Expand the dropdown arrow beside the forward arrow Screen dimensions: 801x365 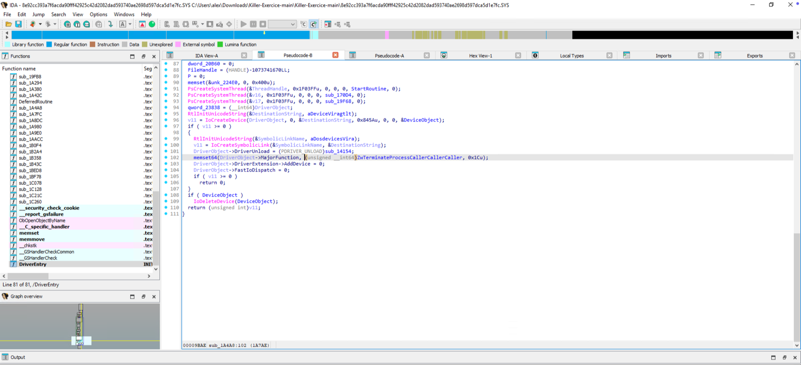[x=55, y=24]
